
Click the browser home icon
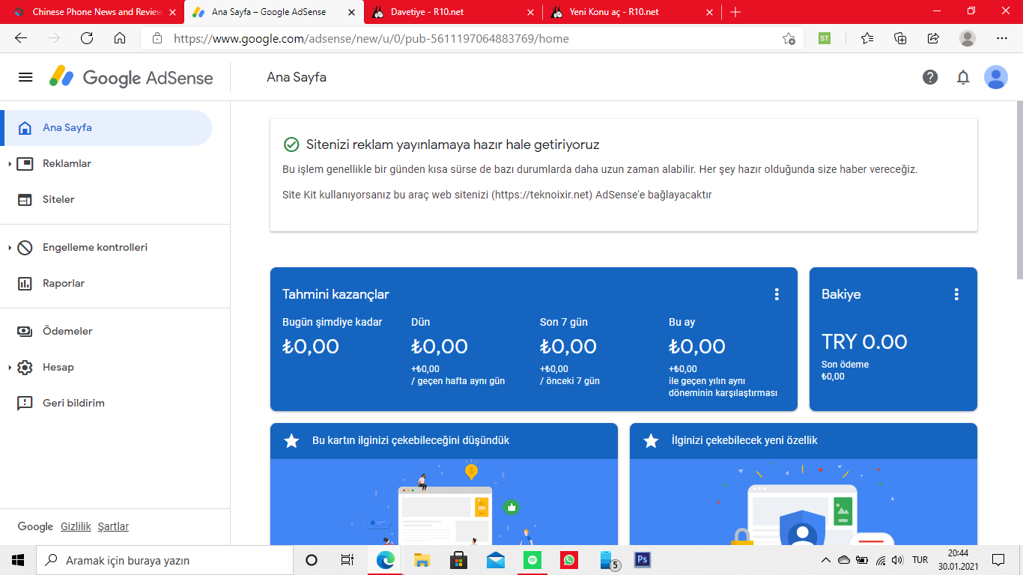point(120,38)
